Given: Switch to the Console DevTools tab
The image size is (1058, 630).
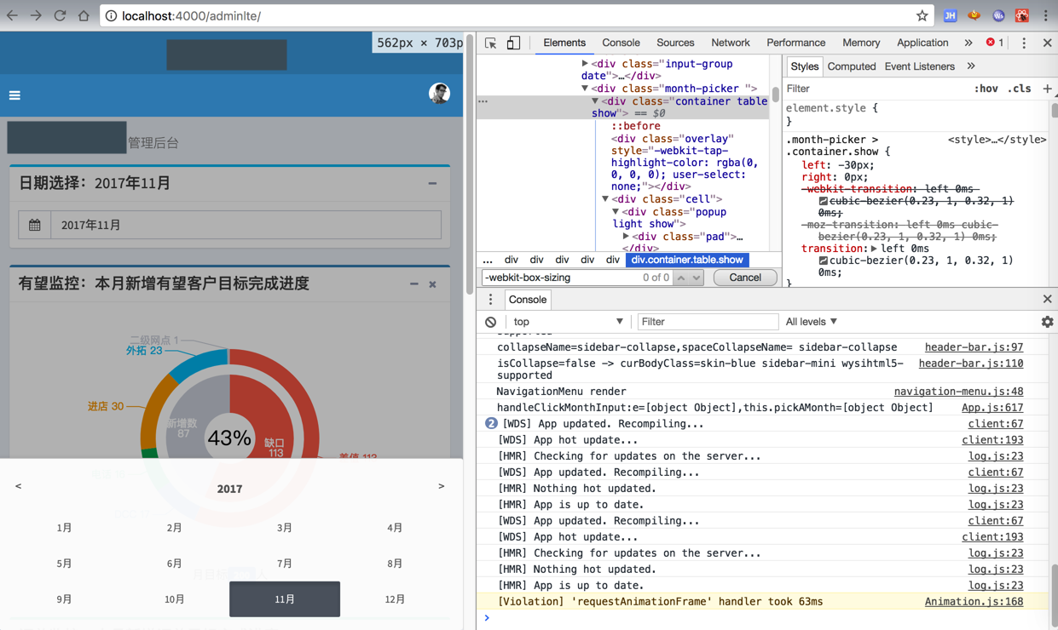Looking at the screenshot, I should (621, 43).
